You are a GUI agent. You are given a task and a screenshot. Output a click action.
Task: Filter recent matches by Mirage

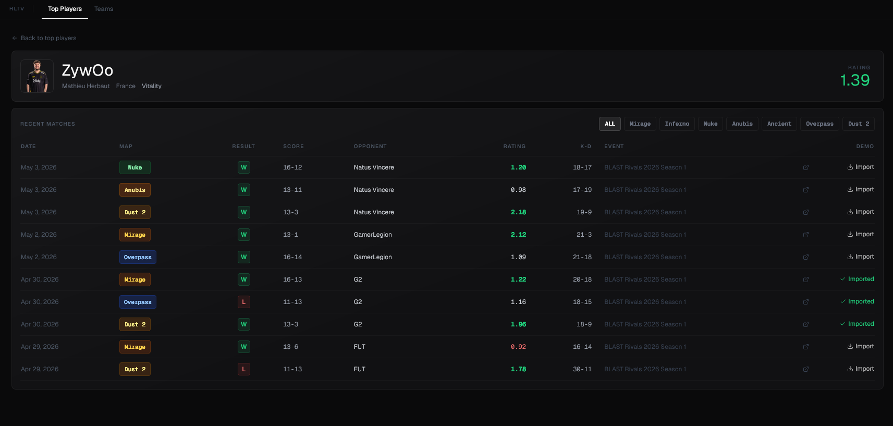(x=640, y=124)
